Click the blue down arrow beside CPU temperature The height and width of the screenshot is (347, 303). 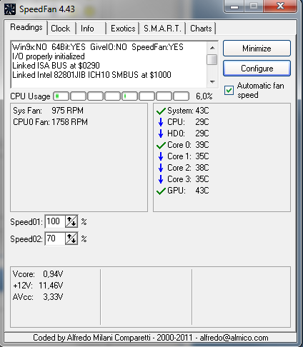pos(161,122)
